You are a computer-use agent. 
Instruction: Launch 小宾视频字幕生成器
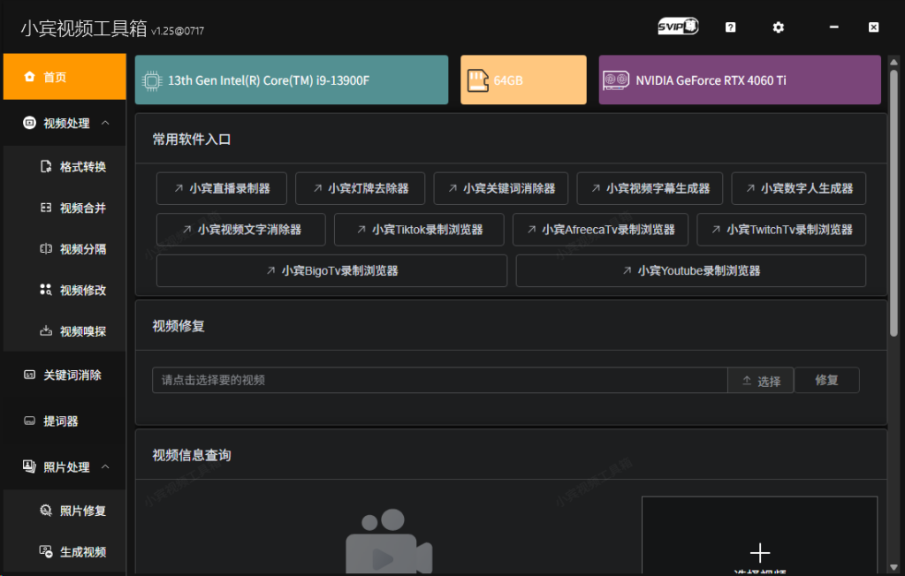point(650,188)
